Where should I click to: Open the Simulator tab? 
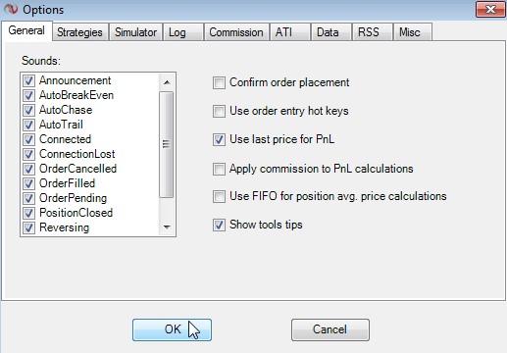[x=135, y=32]
